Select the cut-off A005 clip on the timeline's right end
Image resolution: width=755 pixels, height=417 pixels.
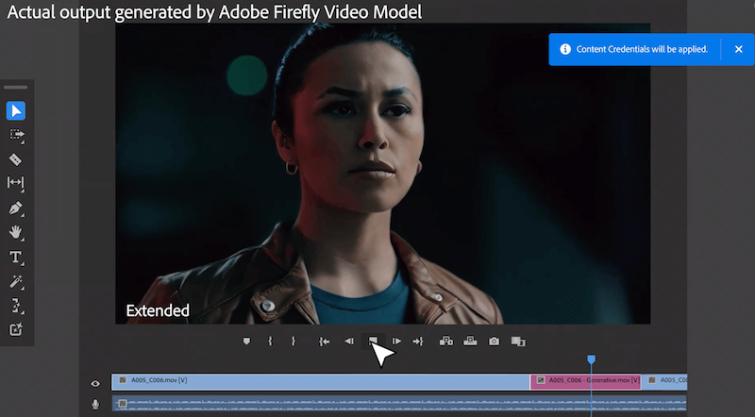665,382
